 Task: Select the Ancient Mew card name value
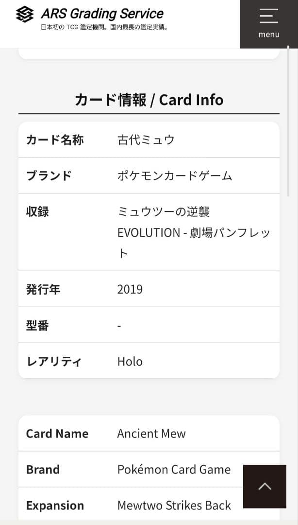coord(151,433)
